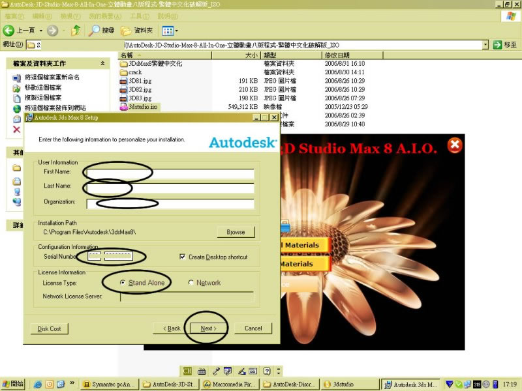Click the Disk Cost button
The image size is (522, 391).
pyautogui.click(x=50, y=328)
